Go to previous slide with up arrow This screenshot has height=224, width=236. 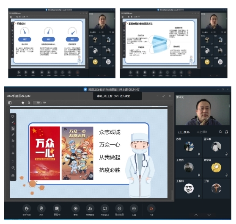[23, 103]
